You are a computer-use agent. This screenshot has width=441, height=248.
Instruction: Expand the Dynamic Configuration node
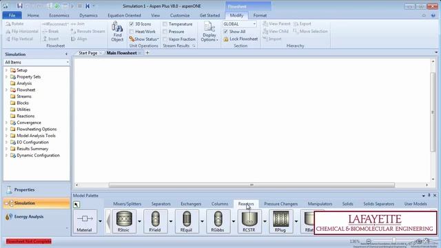coord(6,156)
